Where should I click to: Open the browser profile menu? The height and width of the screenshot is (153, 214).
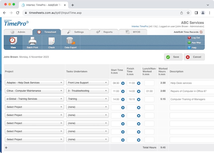click(203, 13)
